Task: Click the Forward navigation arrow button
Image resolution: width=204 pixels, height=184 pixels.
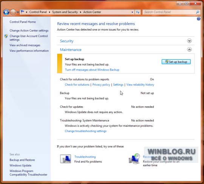Action: [x=13, y=12]
